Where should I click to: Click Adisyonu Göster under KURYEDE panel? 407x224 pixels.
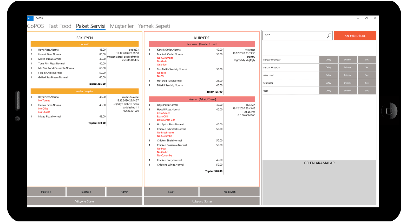(x=202, y=201)
